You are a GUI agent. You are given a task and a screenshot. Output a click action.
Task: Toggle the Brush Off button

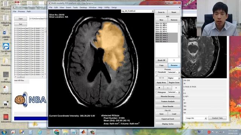point(161,60)
